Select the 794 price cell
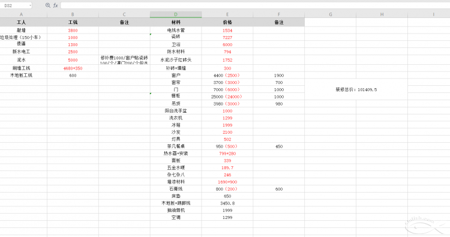The width and height of the screenshot is (450, 237). [227, 52]
